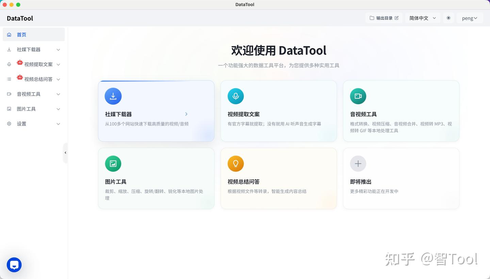490x279 pixels.
Task: Select 首页 in the sidebar
Action: (x=34, y=35)
